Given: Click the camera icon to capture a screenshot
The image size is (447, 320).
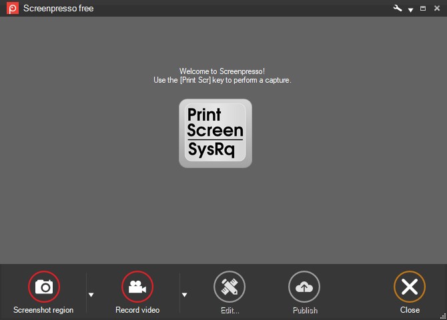Looking at the screenshot, I should click(x=44, y=287).
